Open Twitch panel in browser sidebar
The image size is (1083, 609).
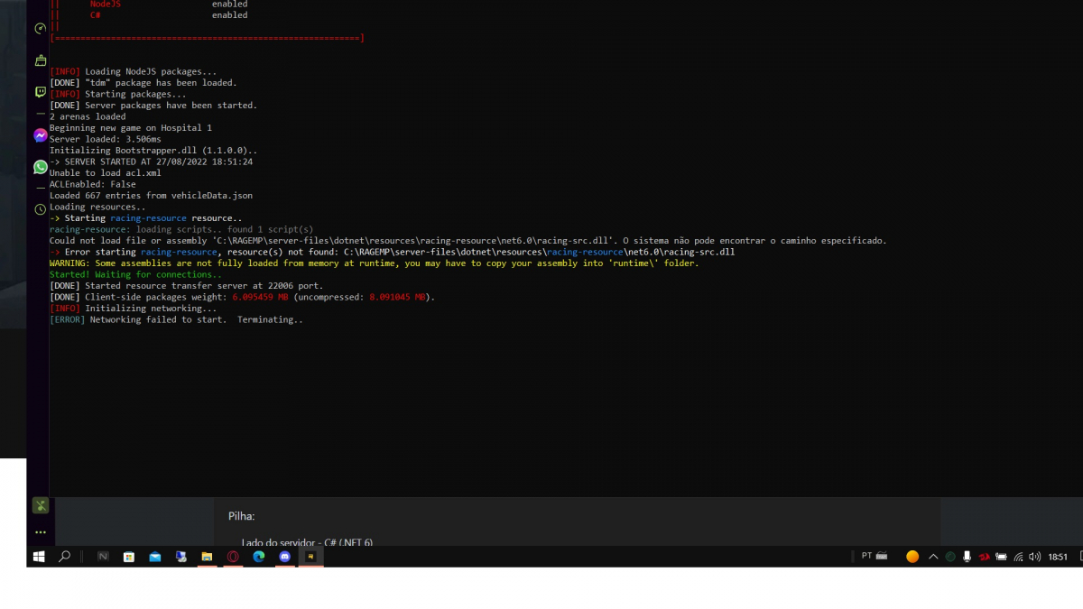40,92
